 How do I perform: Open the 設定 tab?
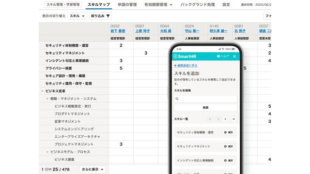(226, 4)
